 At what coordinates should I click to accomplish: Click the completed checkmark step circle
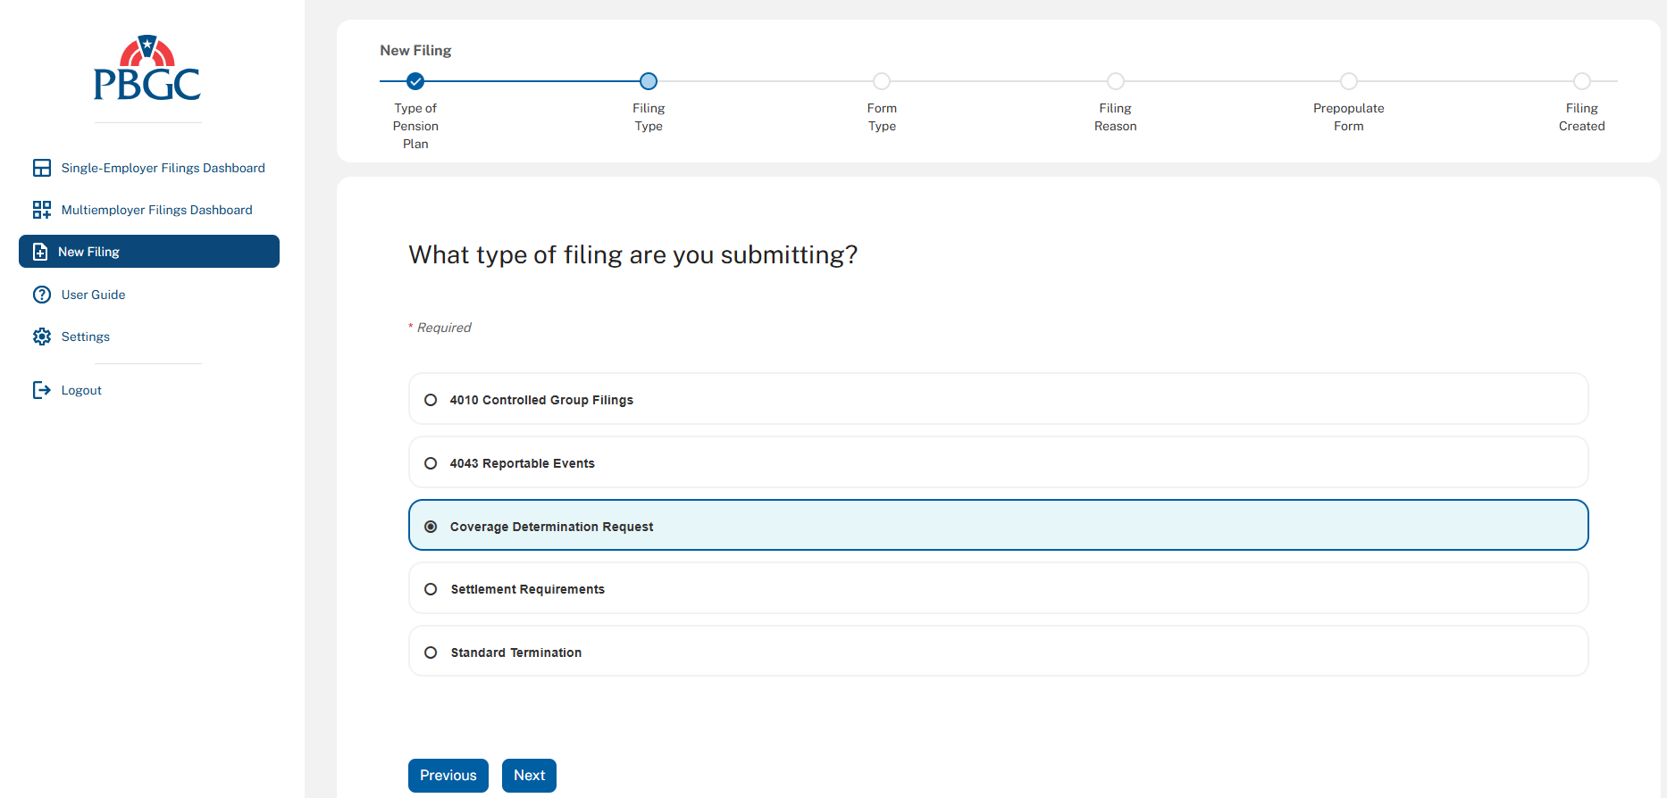415,81
